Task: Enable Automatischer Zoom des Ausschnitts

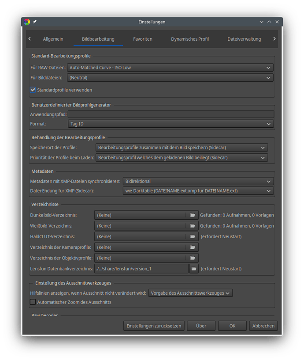Action: point(33,302)
